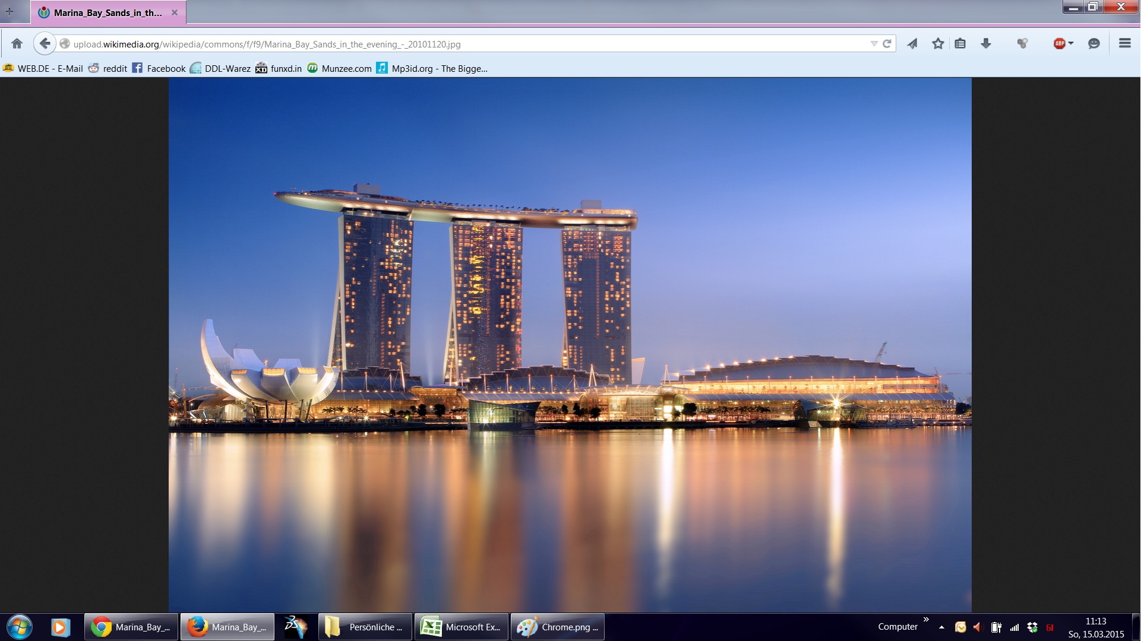This screenshot has width=1141, height=641.
Task: Reload the current page
Action: (x=887, y=43)
